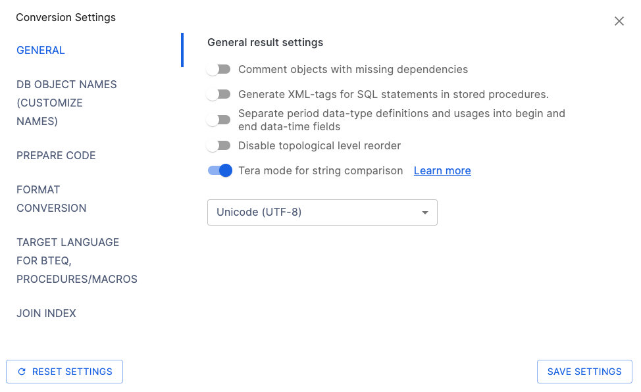
Task: Enable Disable topological level reorder switch
Action: (218, 145)
